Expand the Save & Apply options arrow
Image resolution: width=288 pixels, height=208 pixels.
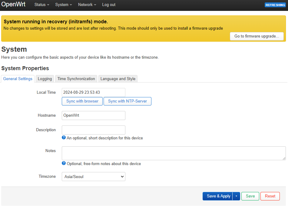tap(237, 196)
